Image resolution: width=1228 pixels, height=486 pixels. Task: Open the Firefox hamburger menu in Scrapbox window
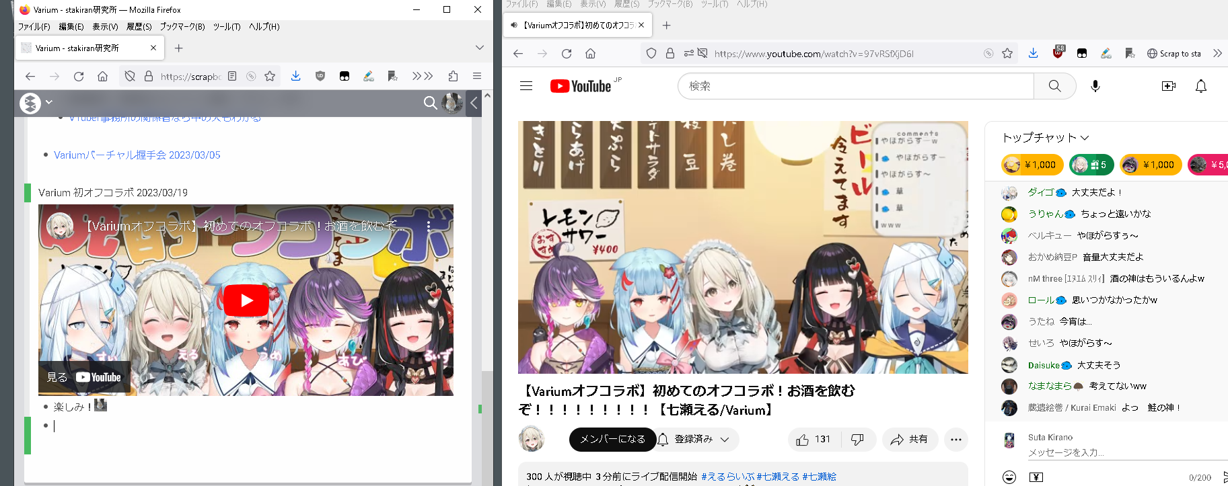tap(477, 77)
